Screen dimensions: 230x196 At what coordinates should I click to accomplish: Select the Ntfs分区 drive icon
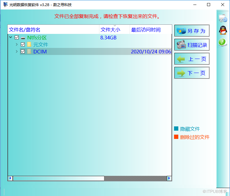pyautogui.click(x=23, y=38)
